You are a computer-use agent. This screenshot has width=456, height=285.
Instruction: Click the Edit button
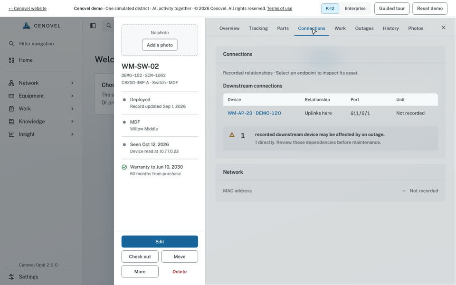[160, 241]
